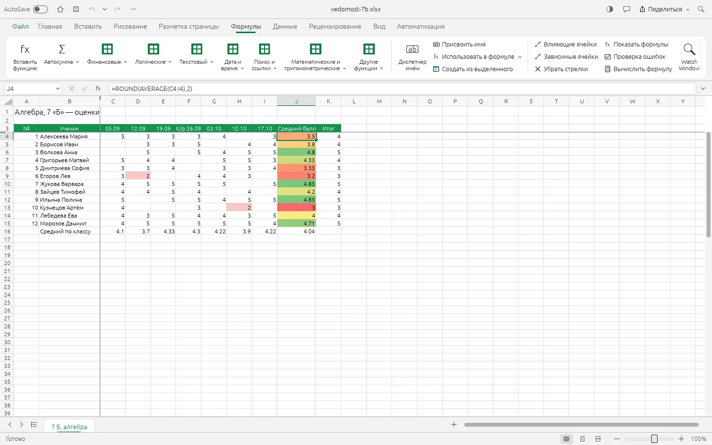Click the zoom in plus button
712x445 pixels.
tap(681, 439)
